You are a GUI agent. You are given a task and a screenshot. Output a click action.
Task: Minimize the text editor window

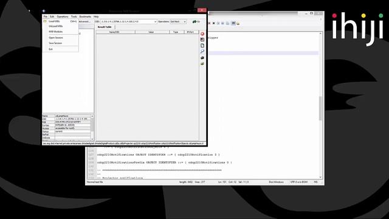306,13
